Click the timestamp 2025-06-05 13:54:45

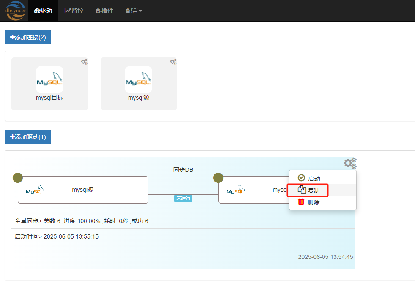pos(326,257)
